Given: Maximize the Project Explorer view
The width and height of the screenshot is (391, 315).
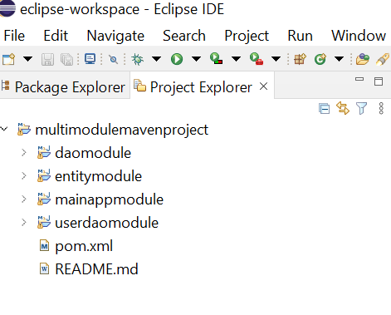Looking at the screenshot, I should (379, 81).
